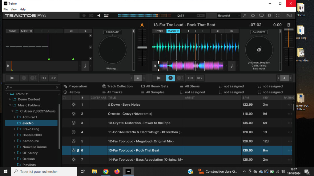
Task: Open the Track Collection favorite
Action: 118,86
